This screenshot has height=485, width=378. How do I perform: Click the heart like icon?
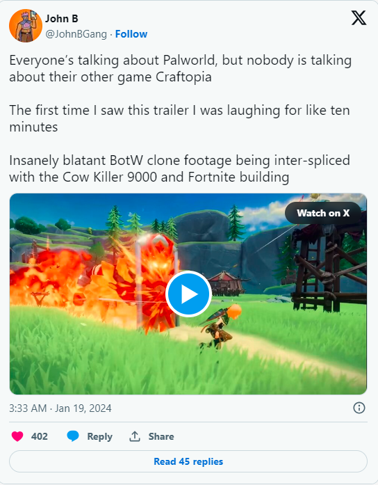point(17,436)
